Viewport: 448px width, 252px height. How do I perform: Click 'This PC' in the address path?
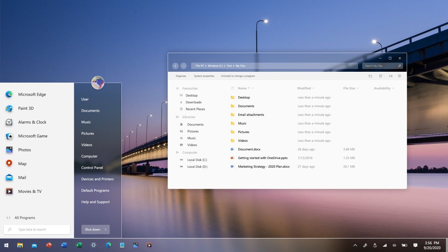pos(199,66)
